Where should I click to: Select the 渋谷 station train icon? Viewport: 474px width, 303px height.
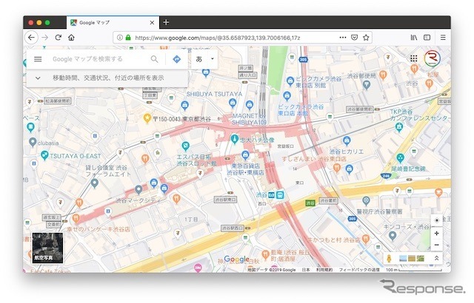tap(280, 195)
